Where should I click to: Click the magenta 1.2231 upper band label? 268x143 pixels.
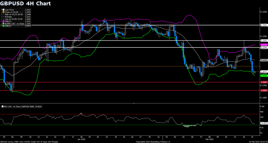point(263,45)
